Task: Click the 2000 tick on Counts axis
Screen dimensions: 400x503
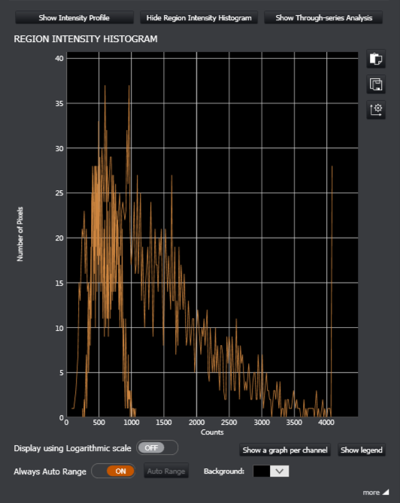Action: (x=196, y=422)
